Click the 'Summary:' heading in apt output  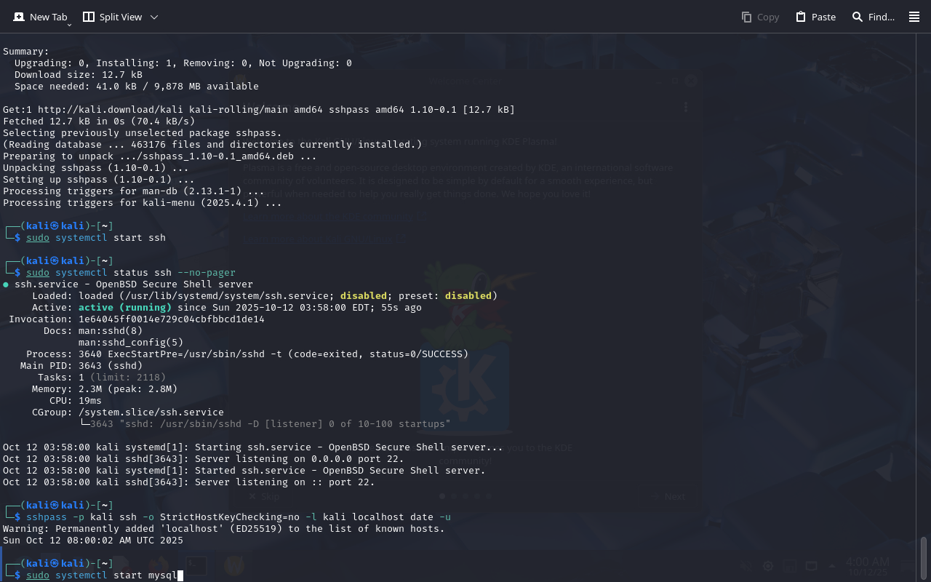(x=26, y=52)
